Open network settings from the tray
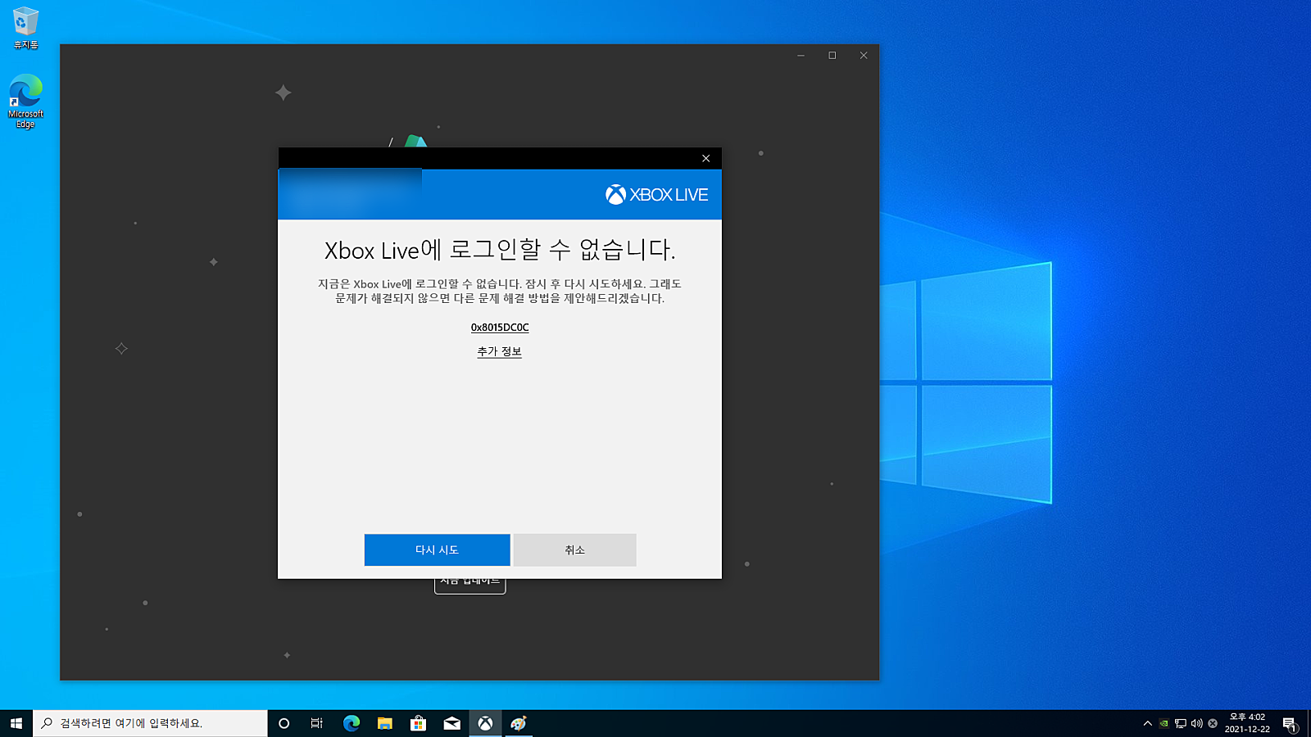This screenshot has height=737, width=1311. coord(1181,723)
